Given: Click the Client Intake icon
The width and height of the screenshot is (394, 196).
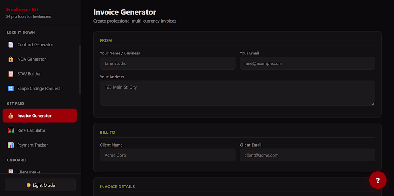Looking at the screenshot, I should pos(10,172).
